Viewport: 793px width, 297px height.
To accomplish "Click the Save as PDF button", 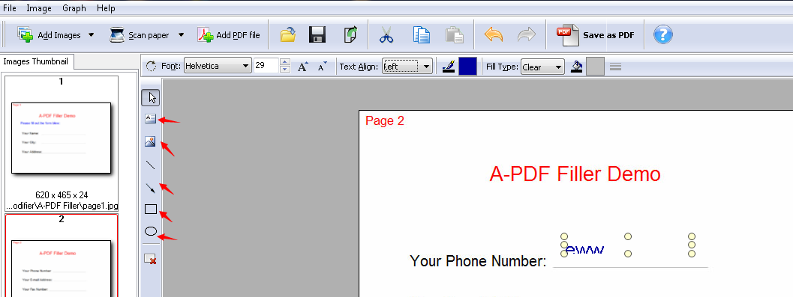I will [x=595, y=35].
